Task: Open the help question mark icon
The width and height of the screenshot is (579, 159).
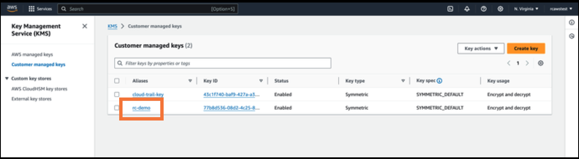Action: 484,9
